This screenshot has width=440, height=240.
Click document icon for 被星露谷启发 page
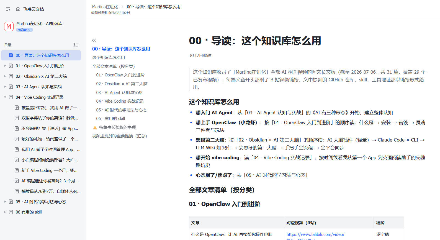[17, 108]
